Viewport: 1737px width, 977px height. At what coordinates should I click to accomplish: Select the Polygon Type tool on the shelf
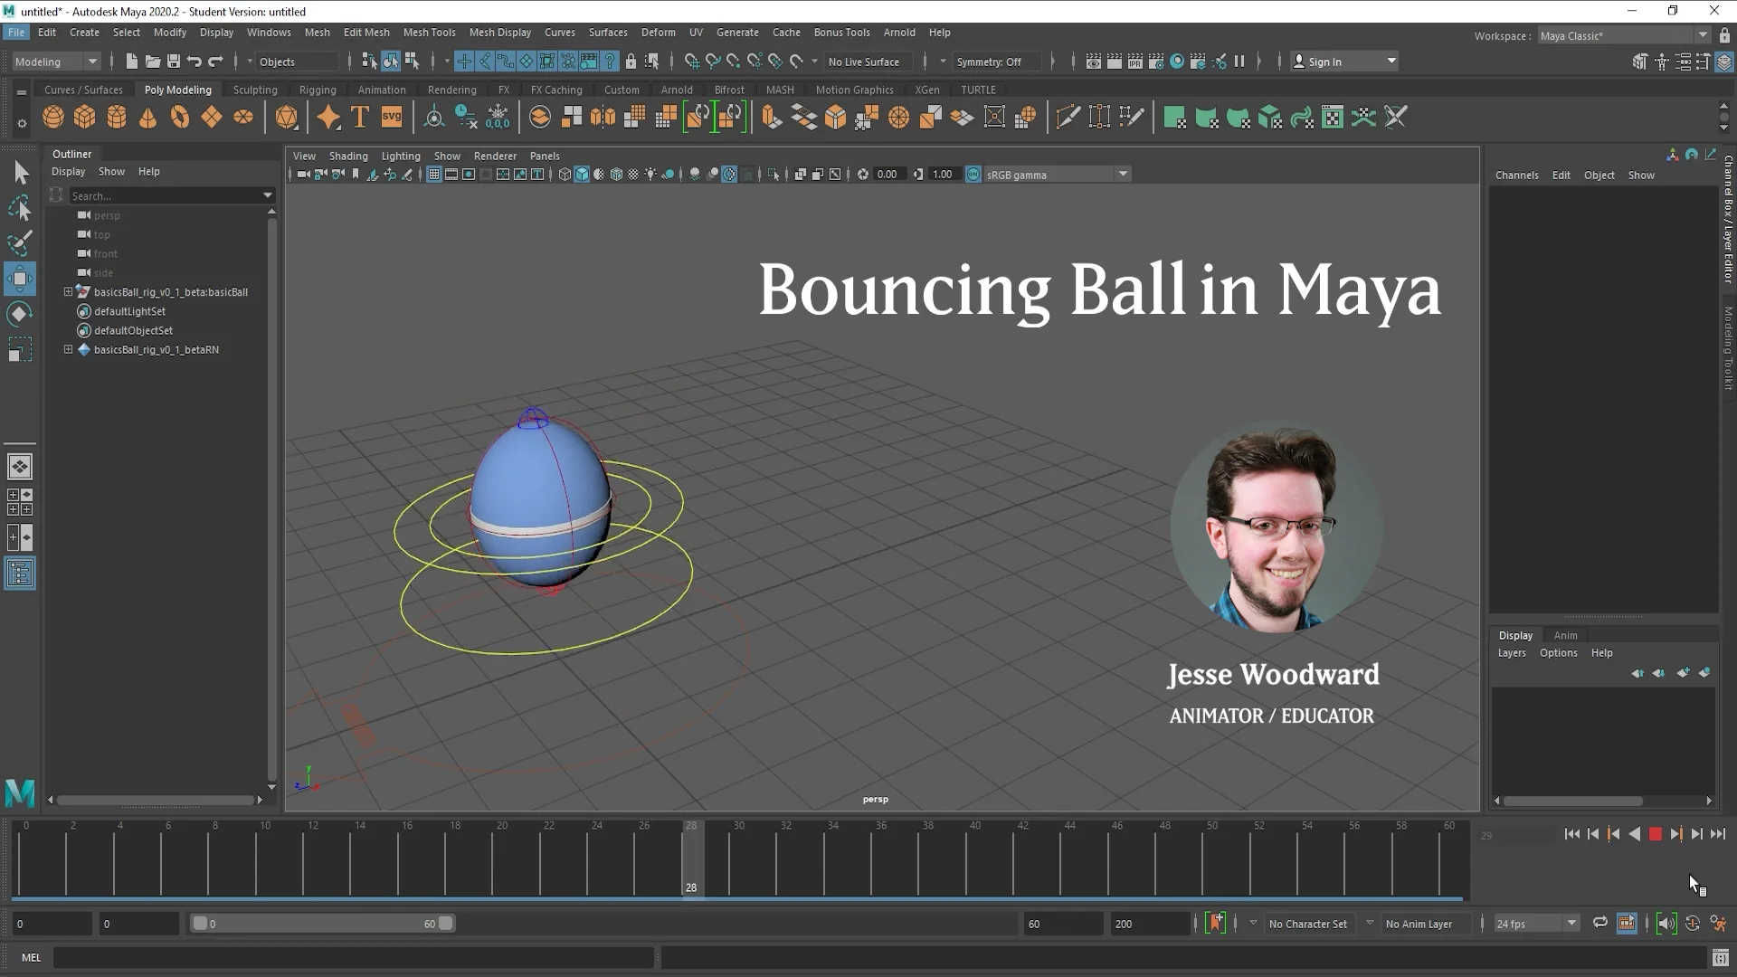[358, 117]
